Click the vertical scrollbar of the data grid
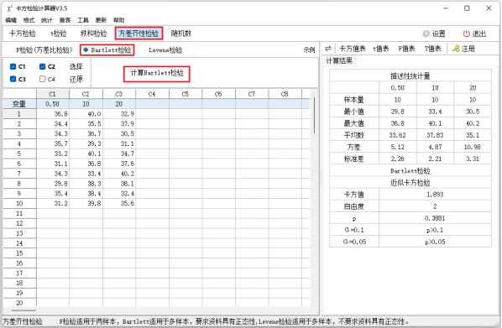 coord(315,115)
